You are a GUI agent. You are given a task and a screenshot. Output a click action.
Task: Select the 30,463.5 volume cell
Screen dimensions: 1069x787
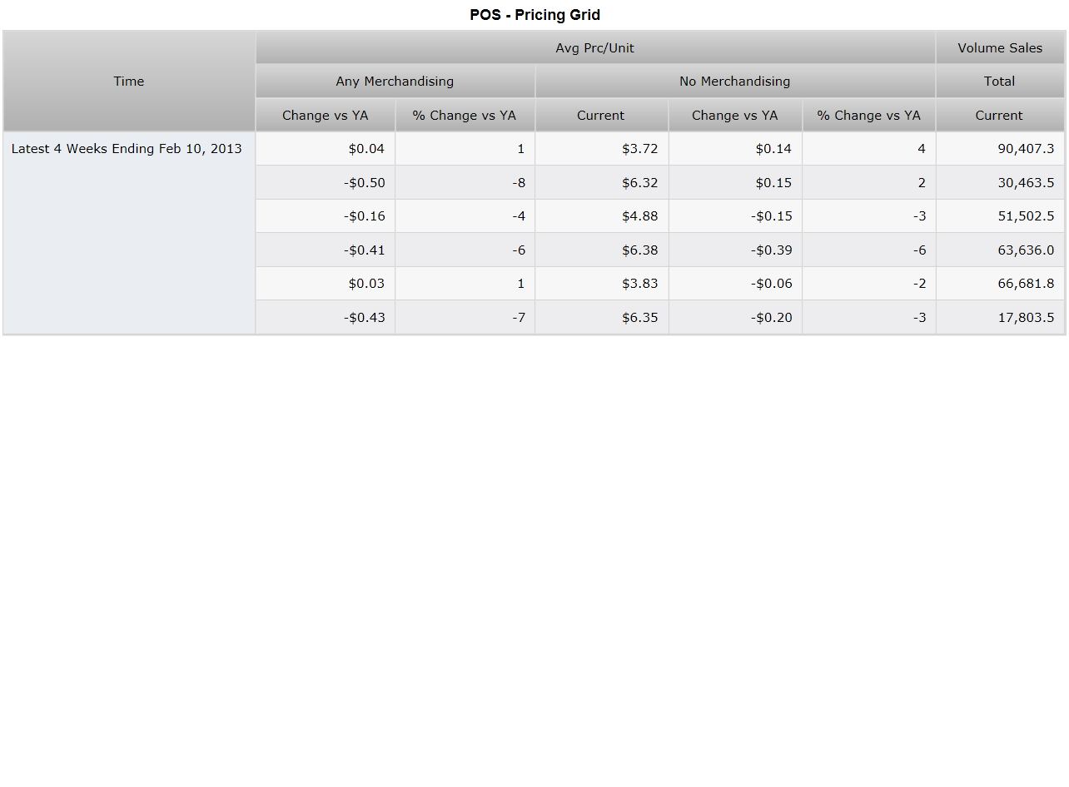coord(1000,183)
